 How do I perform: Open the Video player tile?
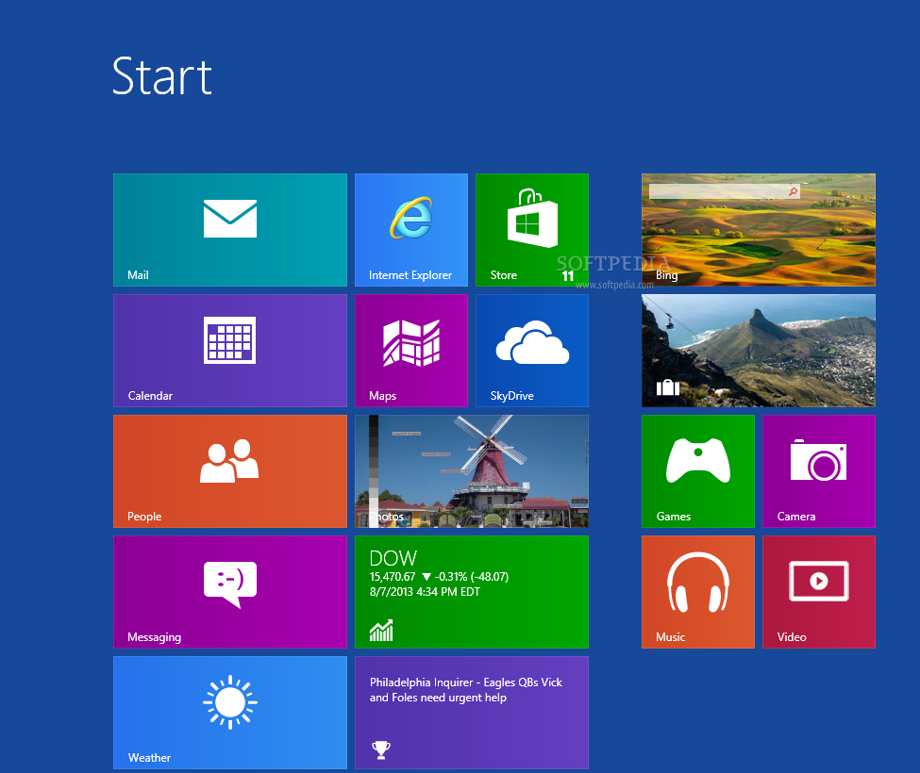(819, 592)
